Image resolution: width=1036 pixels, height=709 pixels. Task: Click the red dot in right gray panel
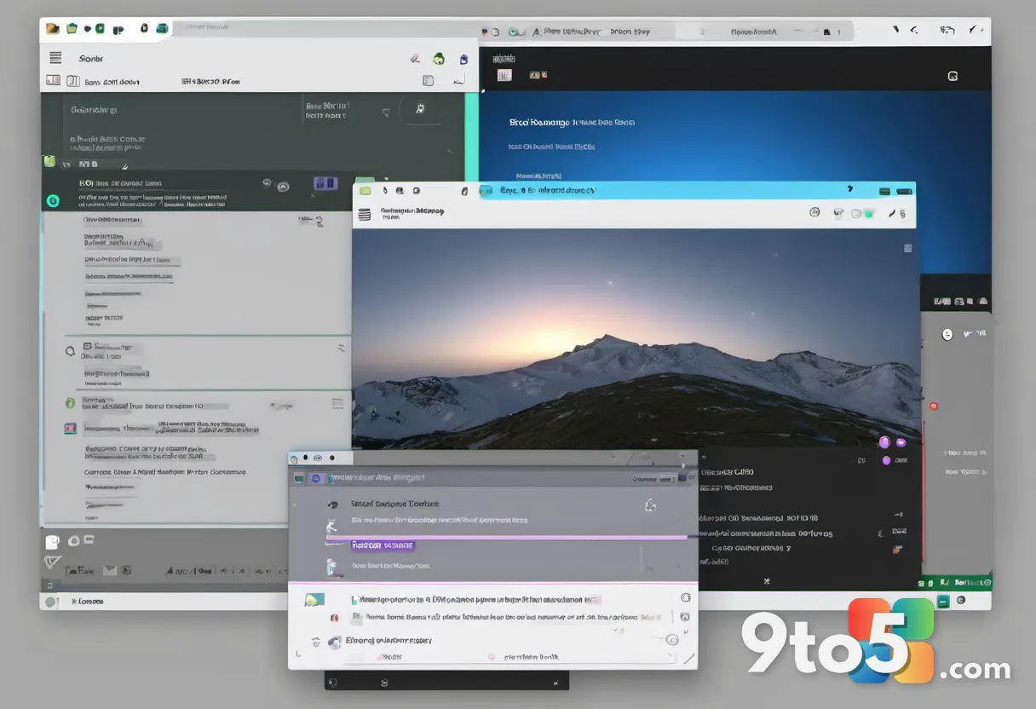click(x=933, y=406)
